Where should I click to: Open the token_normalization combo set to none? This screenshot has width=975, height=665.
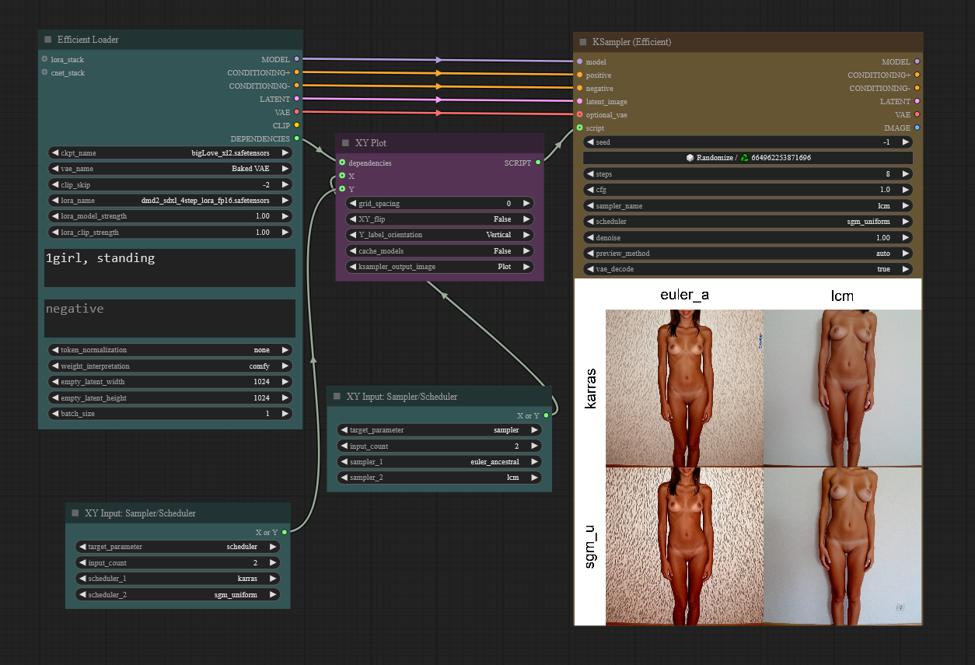point(170,350)
